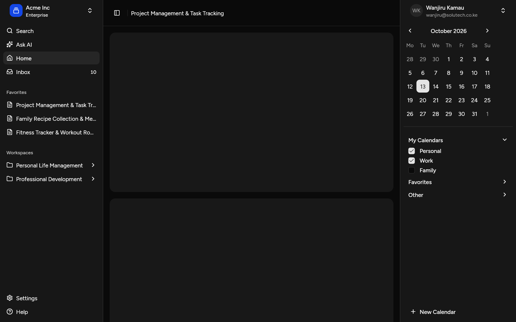The width and height of the screenshot is (516, 322).
Task: Go to Home in the sidebar
Action: click(51, 58)
